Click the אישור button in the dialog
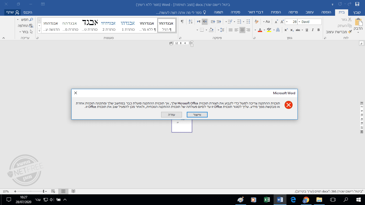 (197, 115)
